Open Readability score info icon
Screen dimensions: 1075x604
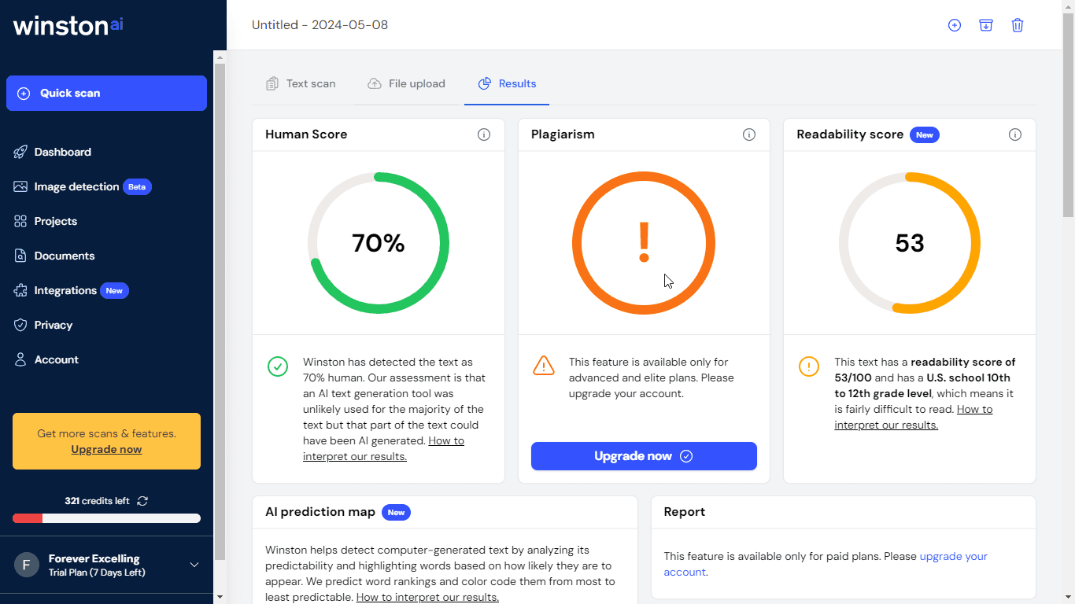tap(1015, 134)
